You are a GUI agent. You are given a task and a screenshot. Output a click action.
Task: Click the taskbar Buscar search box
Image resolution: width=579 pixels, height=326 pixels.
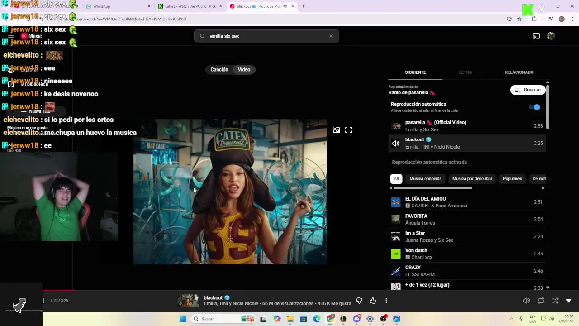(224, 319)
